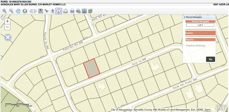Click the select-by-arrow tool
Image resolution: width=229 pixels, height=112 pixels.
(47, 11)
